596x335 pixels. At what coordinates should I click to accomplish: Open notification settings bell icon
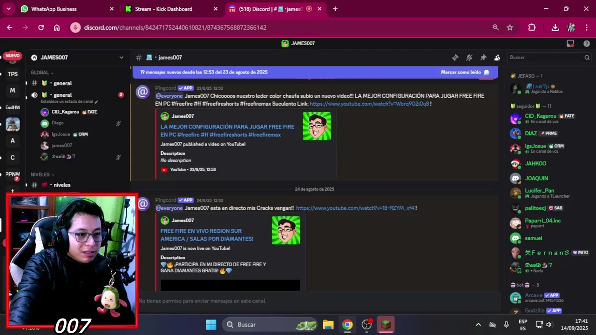469,57
